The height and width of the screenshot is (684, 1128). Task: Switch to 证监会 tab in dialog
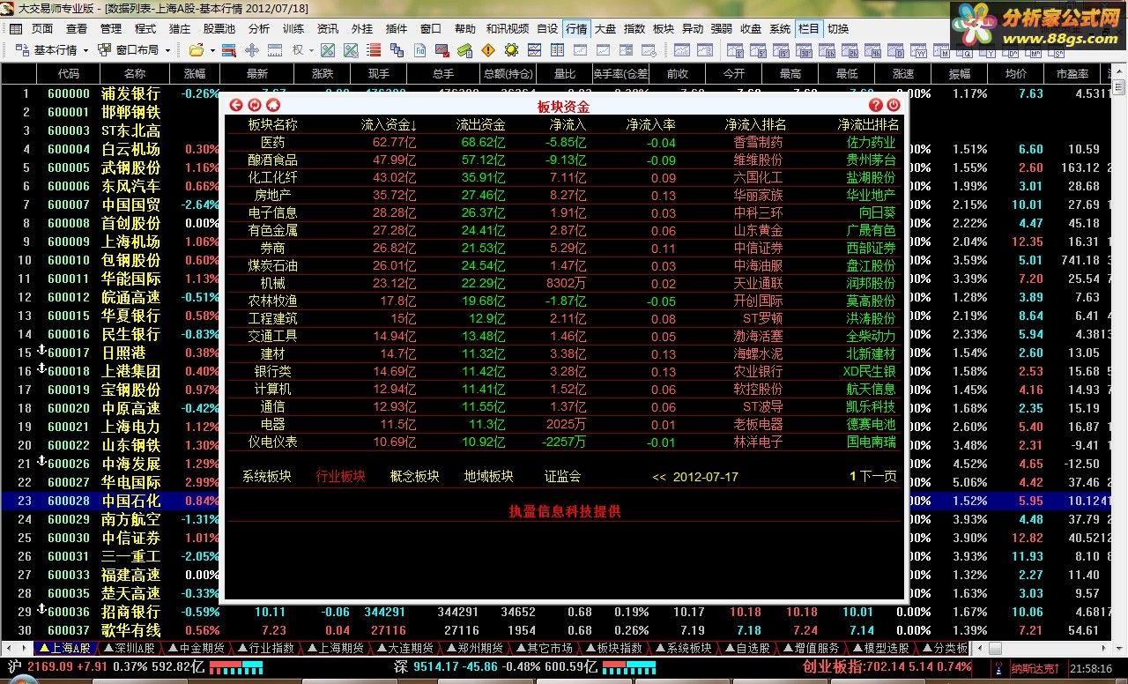point(562,477)
